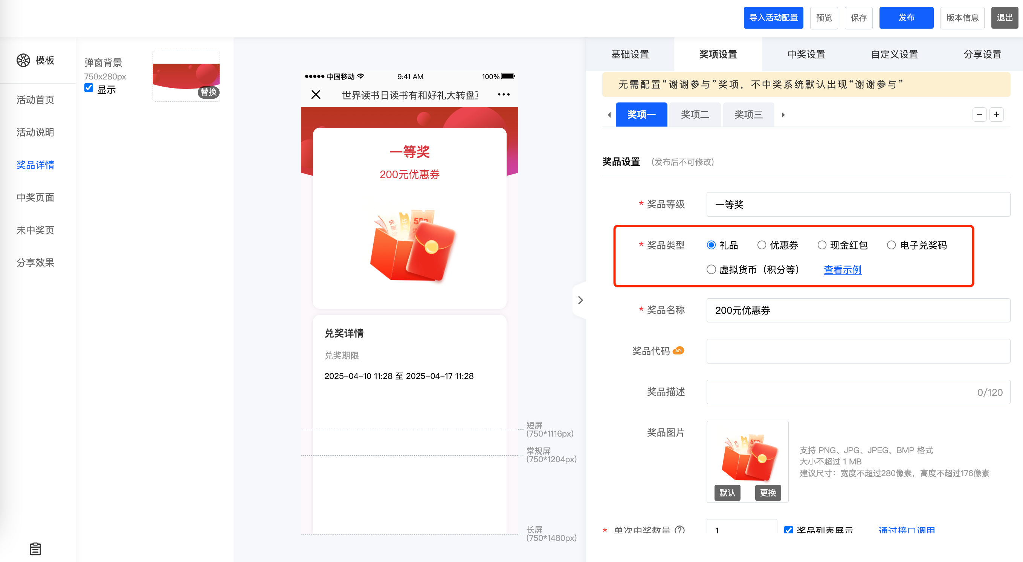
Task: Open the 奖项二 prize tab
Action: click(x=695, y=115)
